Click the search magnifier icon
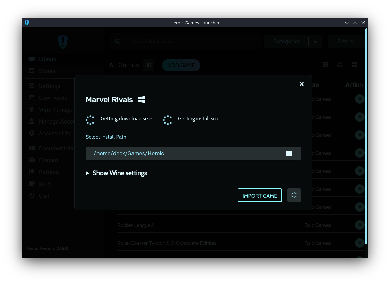Screen dimensions: 390x284 click(x=118, y=41)
